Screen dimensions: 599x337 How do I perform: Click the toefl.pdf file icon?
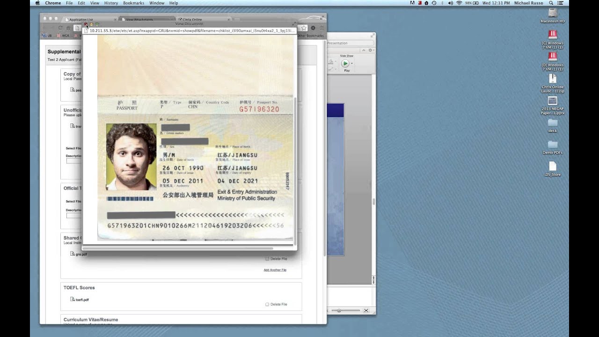coord(73,299)
